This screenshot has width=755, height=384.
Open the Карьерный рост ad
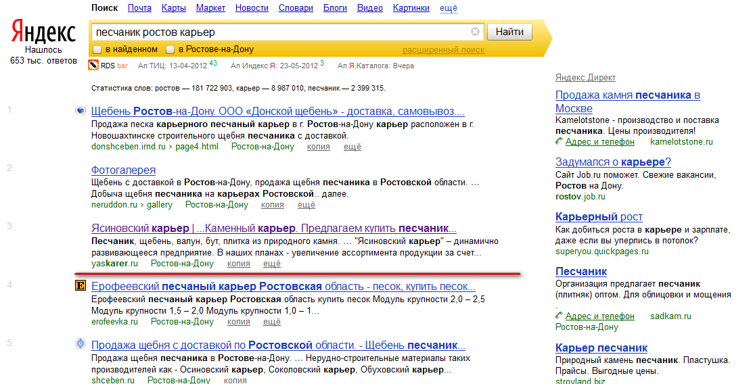coord(599,216)
